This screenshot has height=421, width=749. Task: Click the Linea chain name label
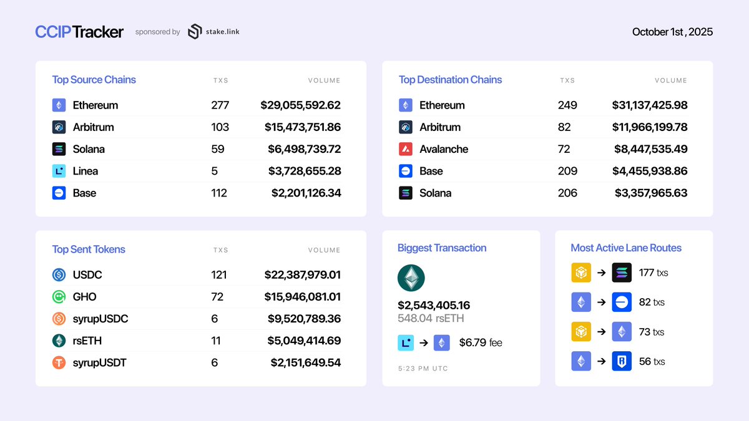pos(86,171)
